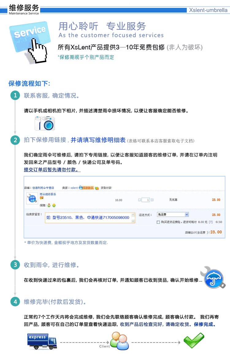
Task: Open the 佳德利雨伞专营店 shop link
Action: (x=43, y=188)
